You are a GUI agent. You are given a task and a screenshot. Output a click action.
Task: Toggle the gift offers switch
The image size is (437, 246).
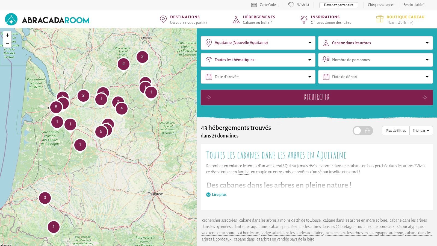tap(363, 131)
